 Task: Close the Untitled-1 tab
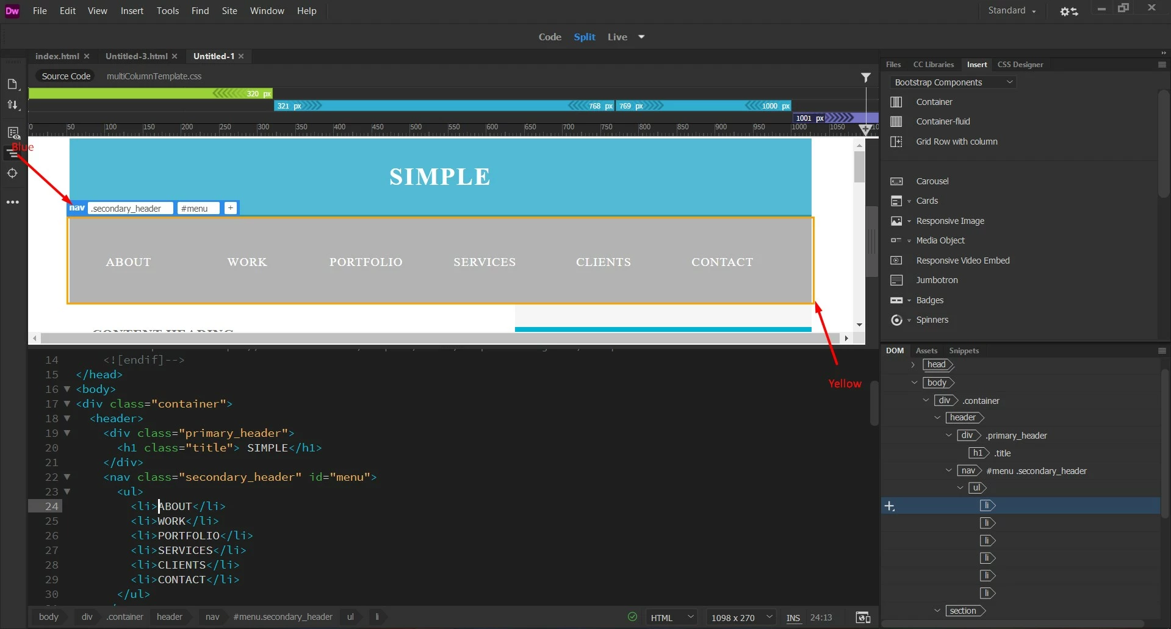click(242, 56)
